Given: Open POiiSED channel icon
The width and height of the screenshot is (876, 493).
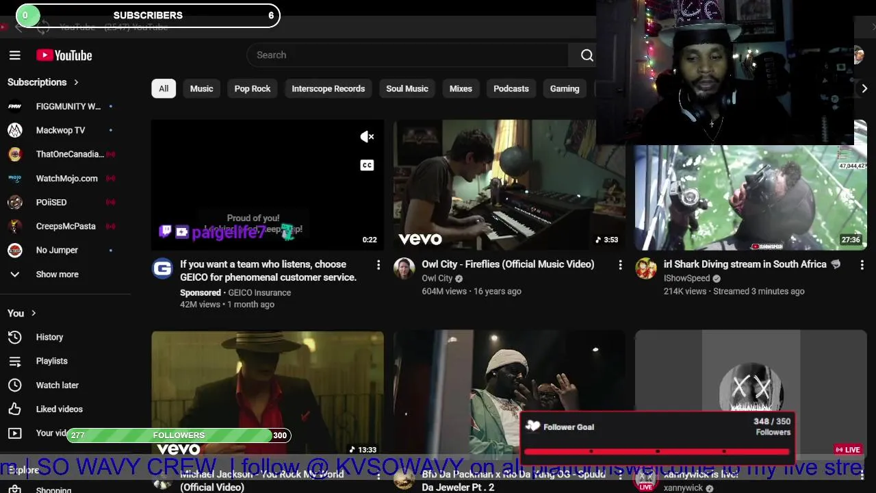Looking at the screenshot, I should (x=14, y=202).
